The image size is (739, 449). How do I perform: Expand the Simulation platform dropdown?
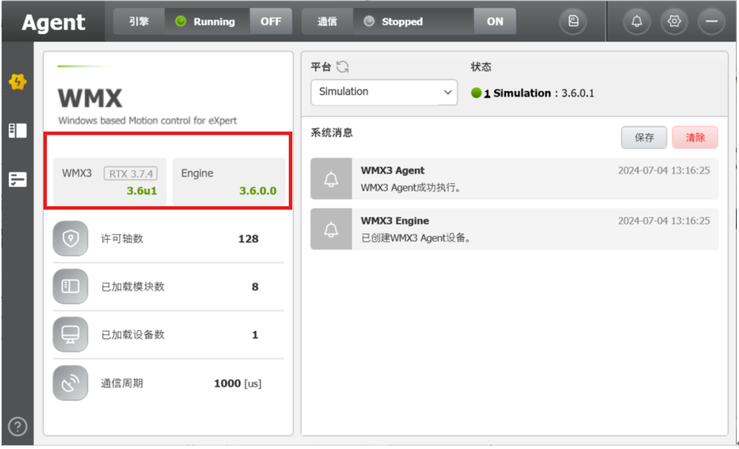tap(384, 92)
